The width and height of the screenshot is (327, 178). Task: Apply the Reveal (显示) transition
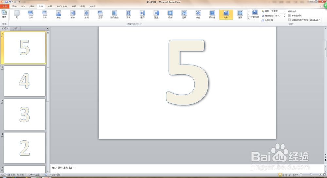[x=100, y=14]
